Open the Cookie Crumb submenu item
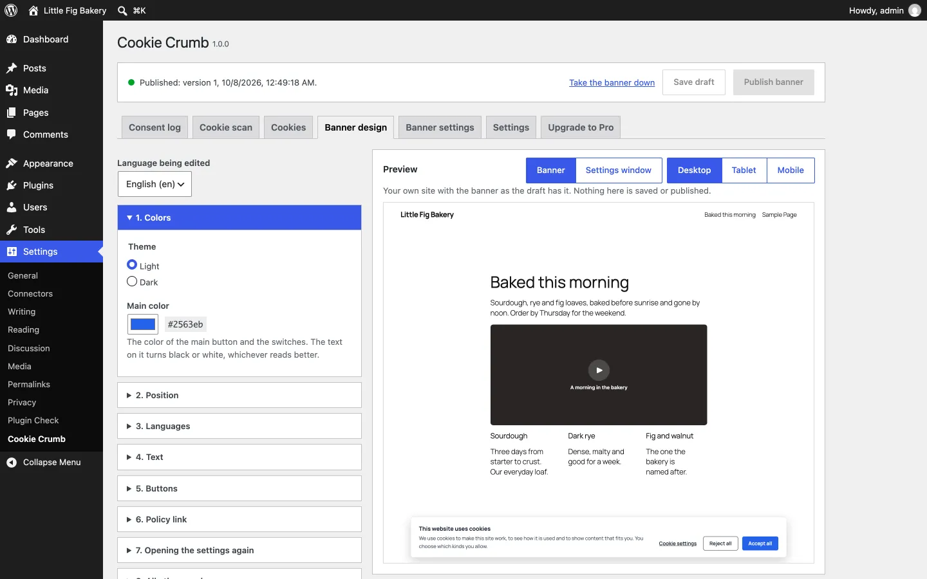The image size is (927, 579). tap(37, 439)
